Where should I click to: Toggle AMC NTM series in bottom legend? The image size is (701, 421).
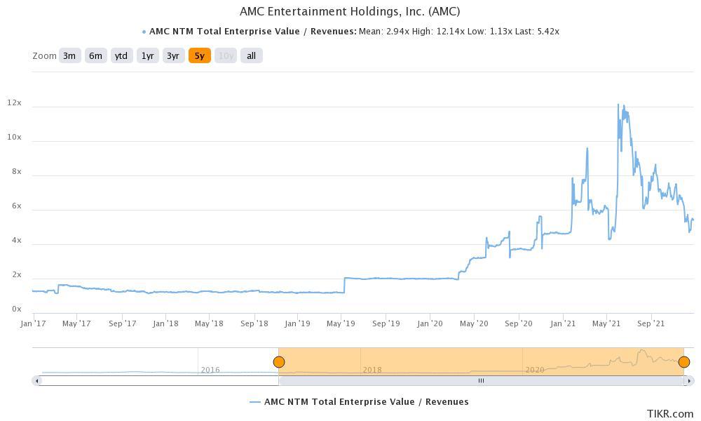coord(359,402)
